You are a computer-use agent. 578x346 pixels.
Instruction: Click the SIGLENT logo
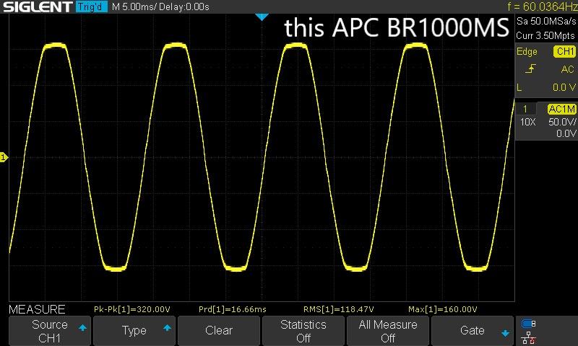pyautogui.click(x=38, y=6)
